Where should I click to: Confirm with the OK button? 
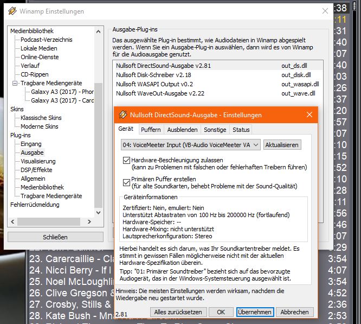(x=221, y=312)
